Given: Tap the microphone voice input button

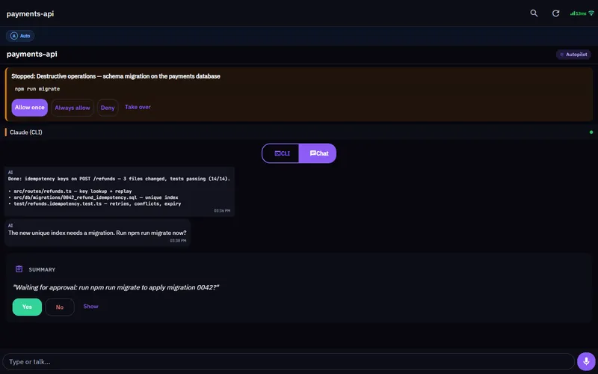Looking at the screenshot, I should [586, 361].
